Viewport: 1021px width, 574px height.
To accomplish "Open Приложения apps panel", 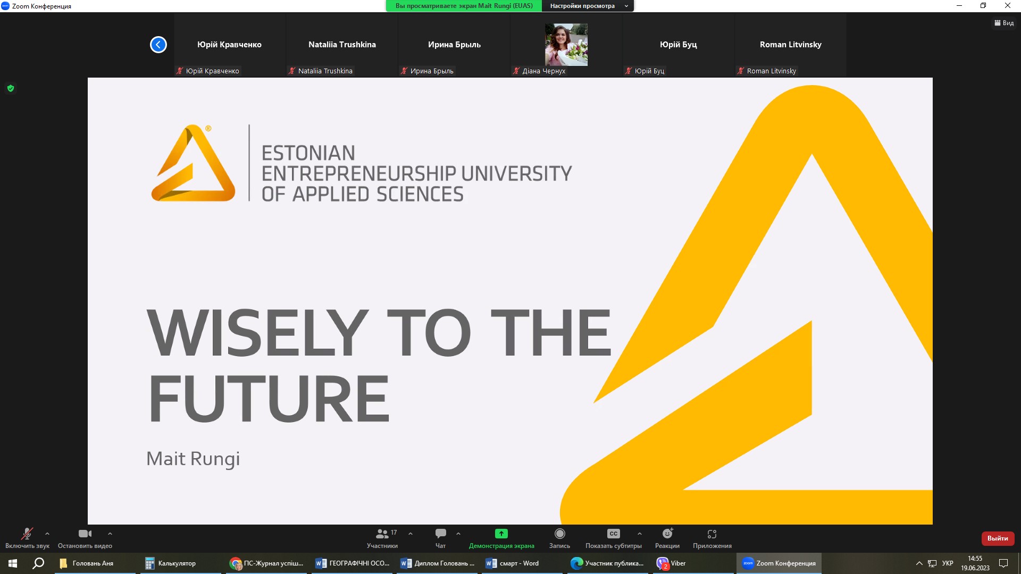I will click(x=712, y=538).
